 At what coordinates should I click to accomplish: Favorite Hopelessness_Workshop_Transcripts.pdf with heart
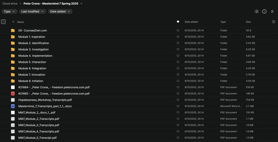pos(178,100)
